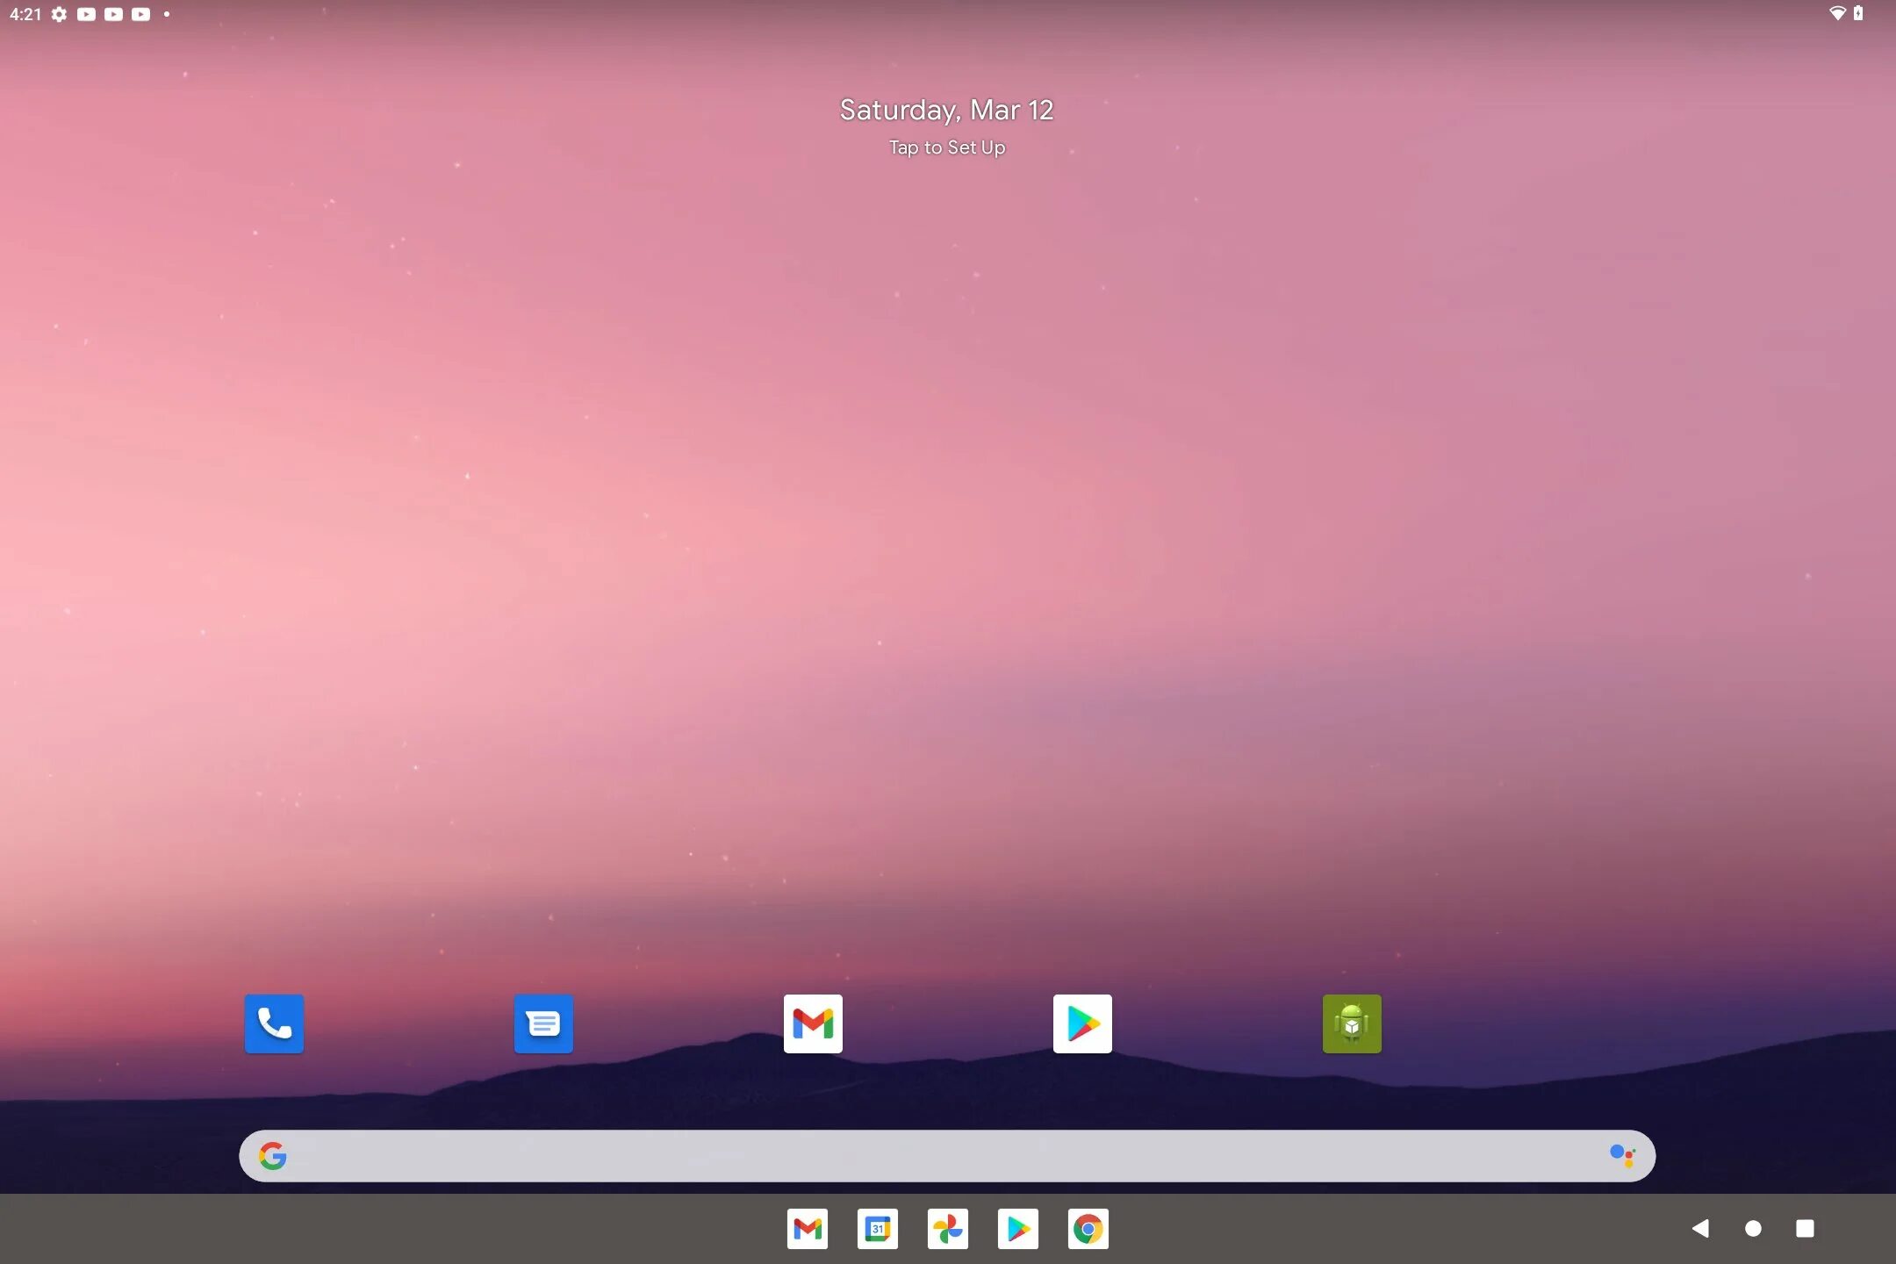1896x1264 pixels.
Task: Open Play Store in the taskbar
Action: (1018, 1229)
